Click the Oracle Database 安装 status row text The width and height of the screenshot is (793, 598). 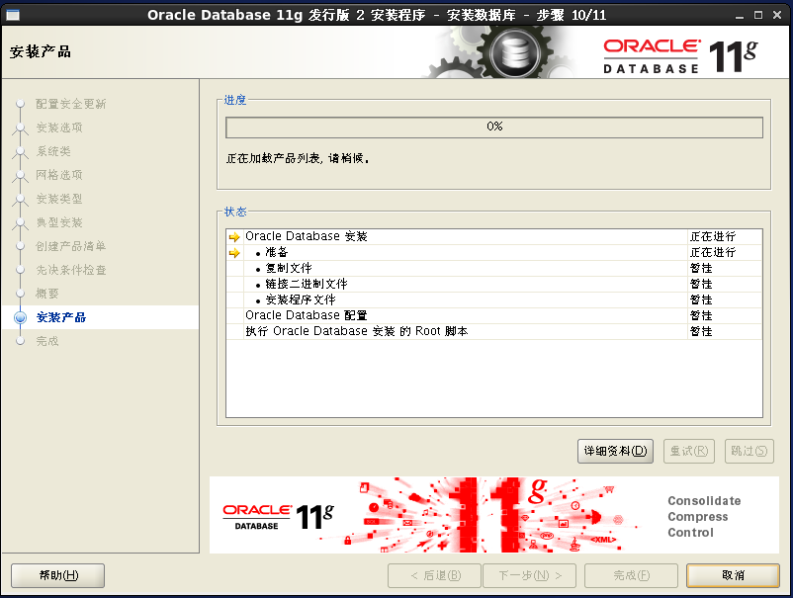[307, 236]
